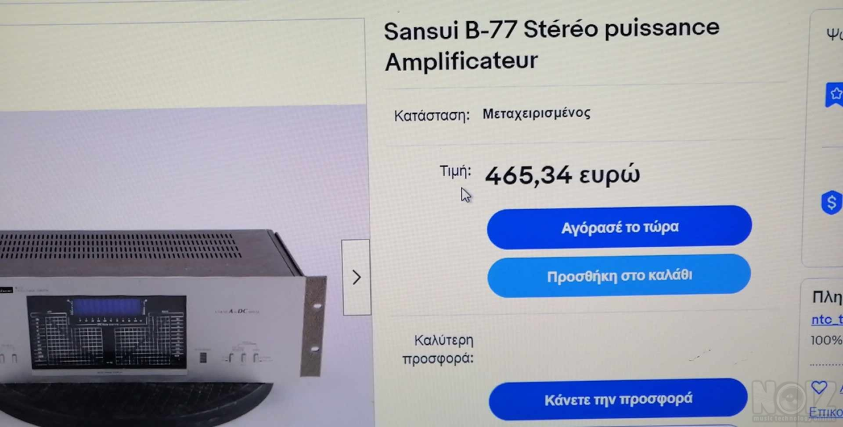Click the blue dollar shield icon
Viewport: 843px width, 427px height.
pyautogui.click(x=832, y=202)
